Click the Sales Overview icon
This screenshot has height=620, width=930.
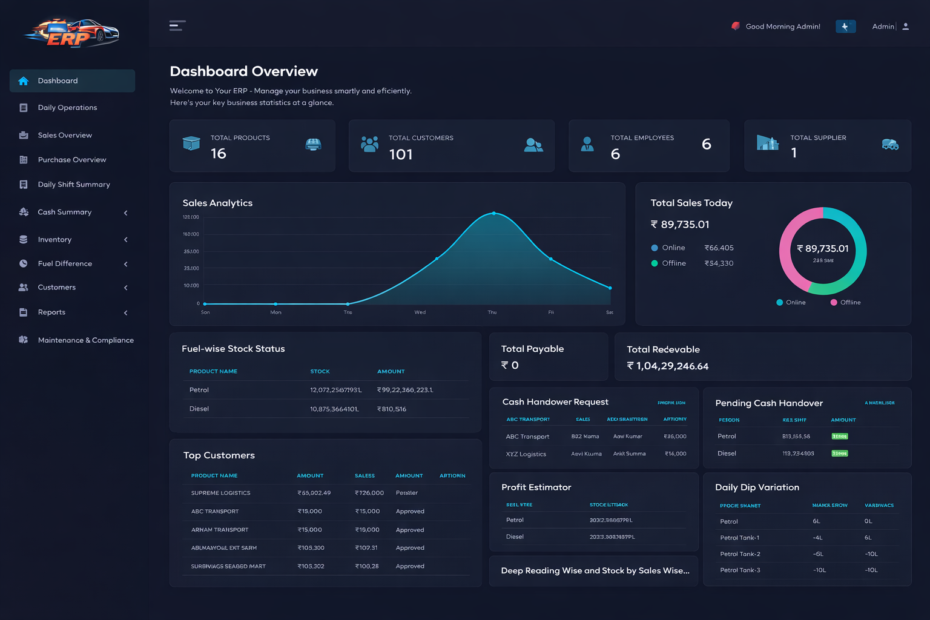click(24, 135)
